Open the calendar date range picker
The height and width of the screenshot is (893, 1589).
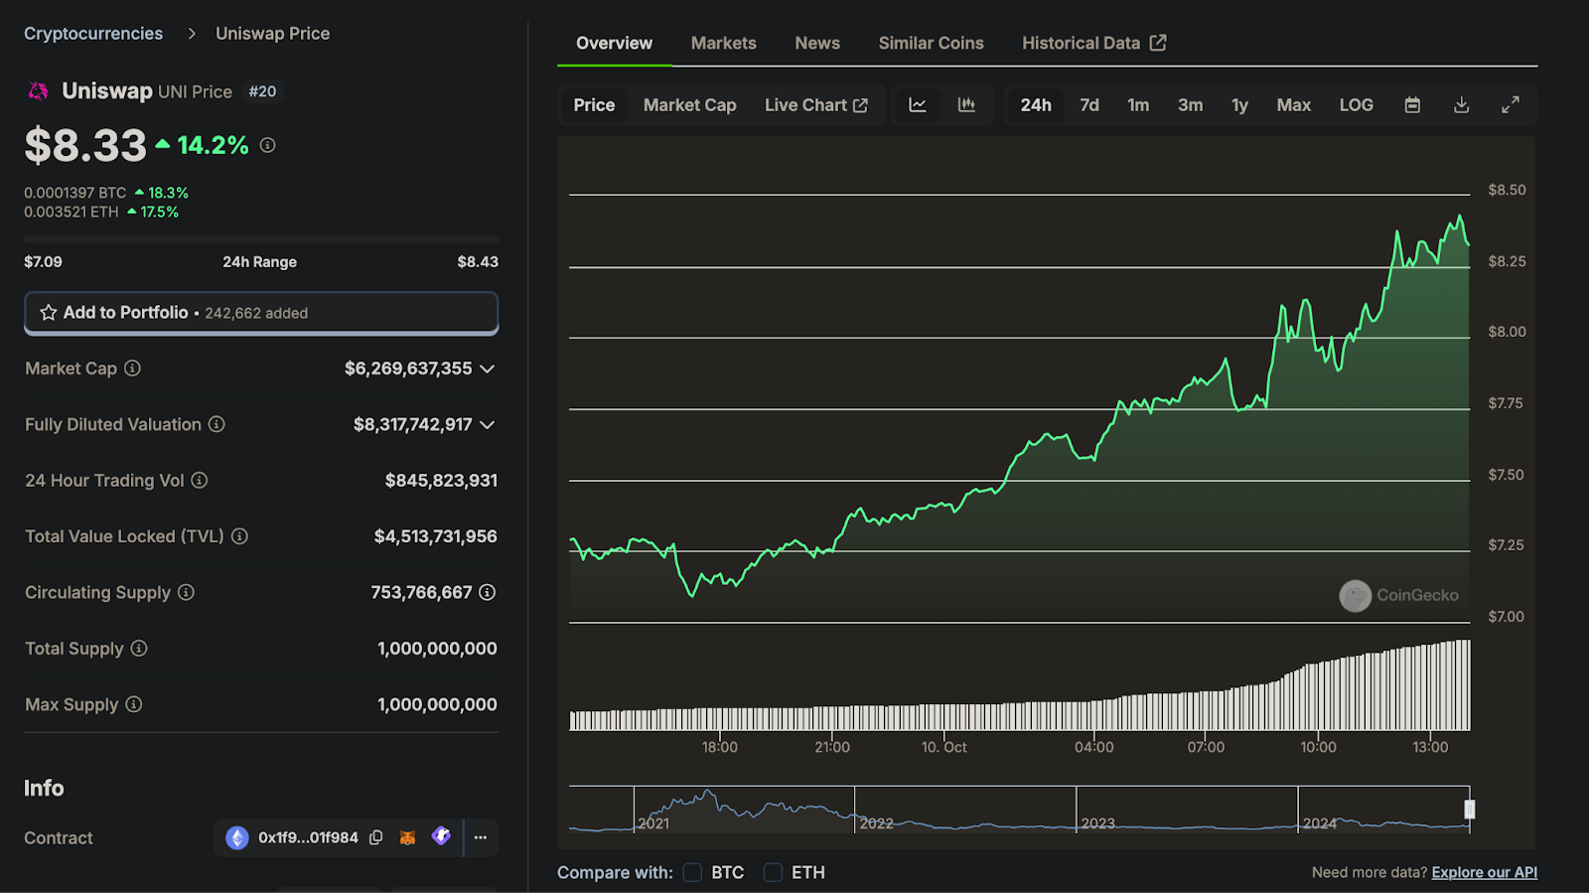coord(1412,105)
